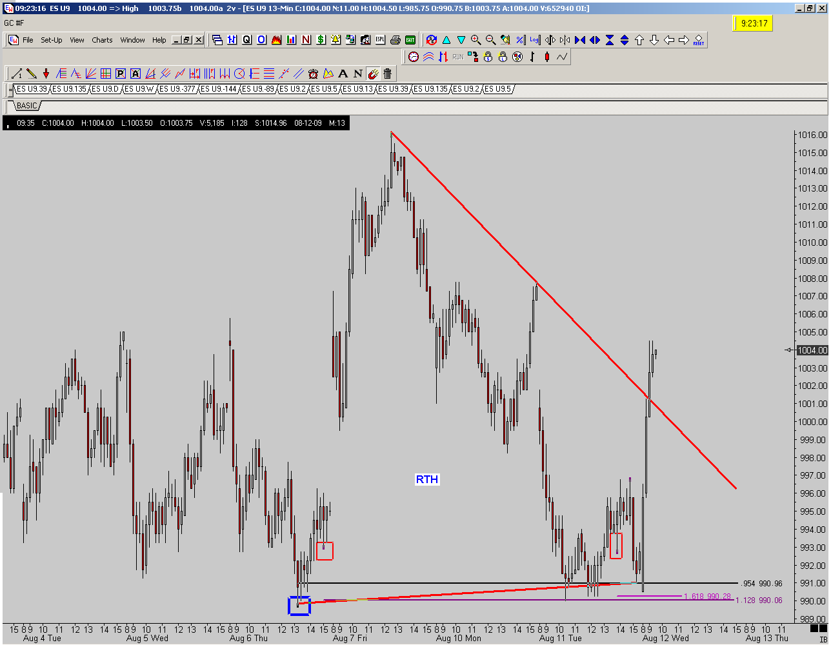Select the pencil drawing tool
The image size is (831, 645).
click(31, 74)
